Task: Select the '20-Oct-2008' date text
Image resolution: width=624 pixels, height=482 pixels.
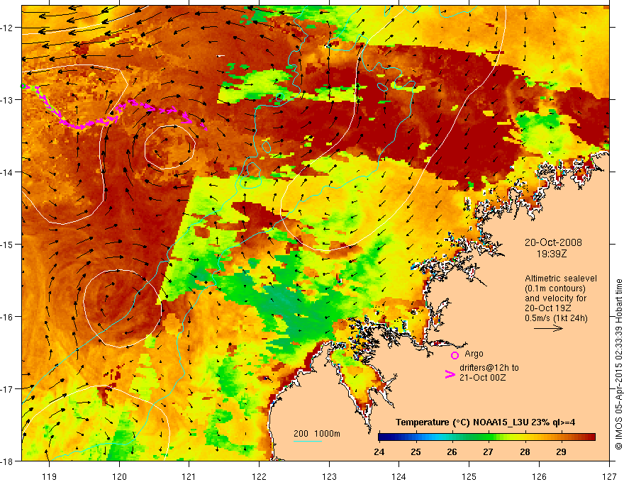Action: [553, 242]
